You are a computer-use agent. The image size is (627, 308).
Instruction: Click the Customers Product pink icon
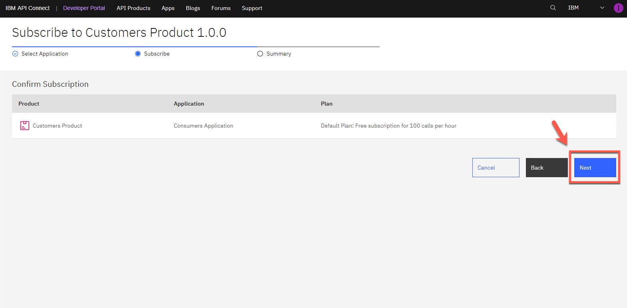point(25,126)
